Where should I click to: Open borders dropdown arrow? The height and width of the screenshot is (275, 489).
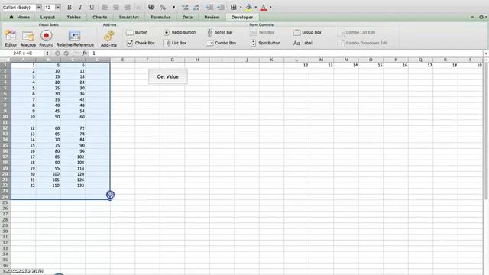point(241,7)
